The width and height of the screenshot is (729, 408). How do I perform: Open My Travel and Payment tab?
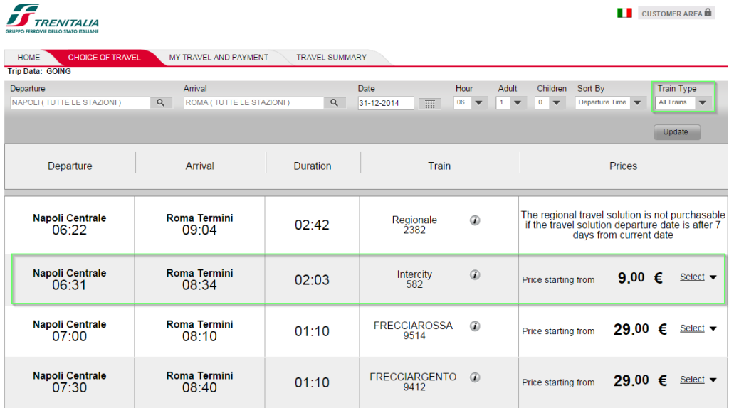pos(219,57)
